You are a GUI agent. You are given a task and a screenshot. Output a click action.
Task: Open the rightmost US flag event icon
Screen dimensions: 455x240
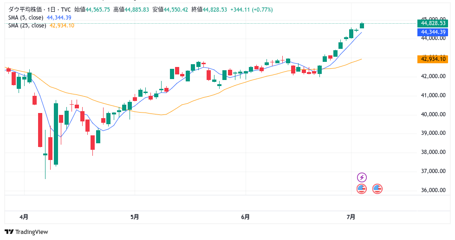377,189
